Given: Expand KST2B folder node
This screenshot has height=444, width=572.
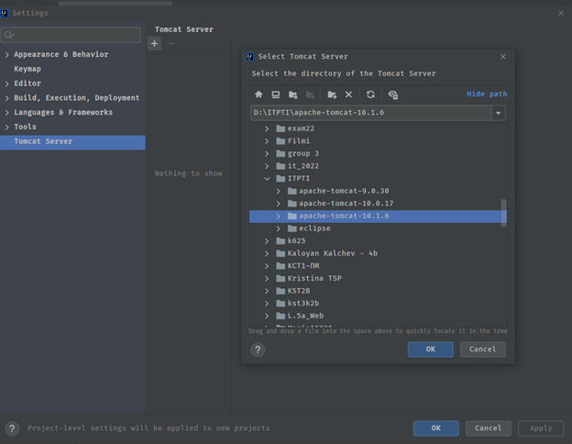Looking at the screenshot, I should (267, 291).
